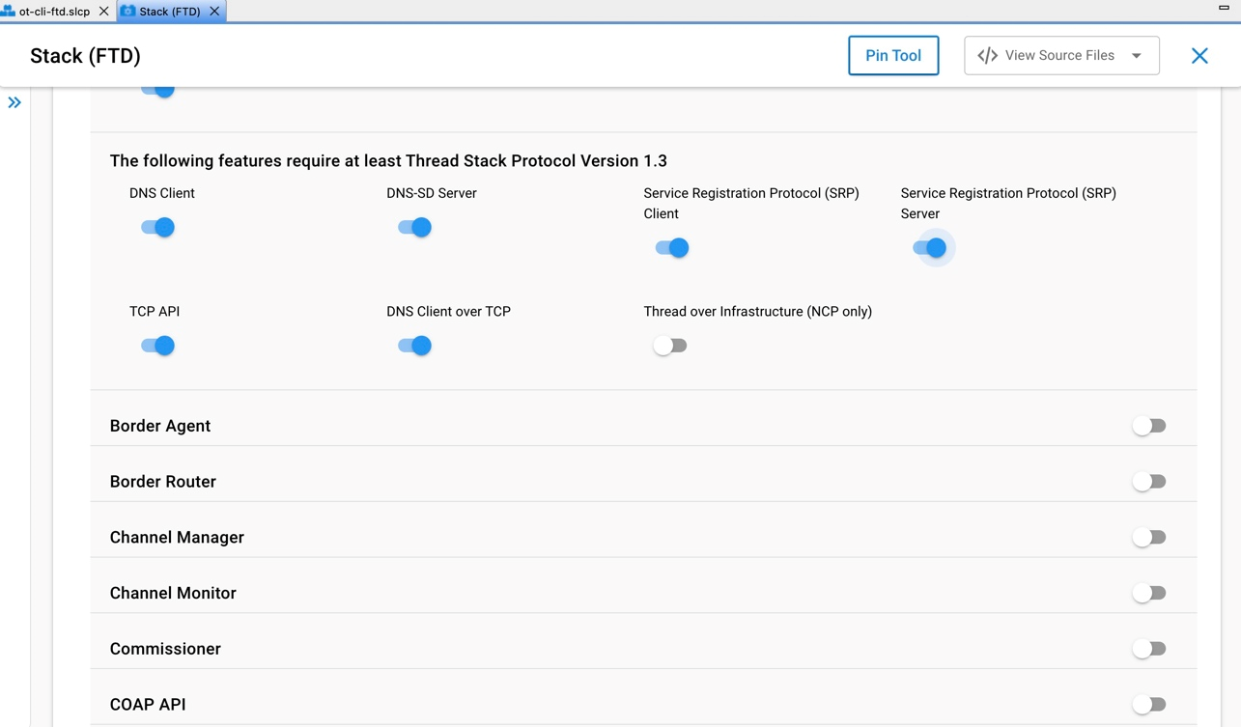This screenshot has width=1241, height=727.
Task: Disable DNS Client over TCP
Action: point(414,346)
